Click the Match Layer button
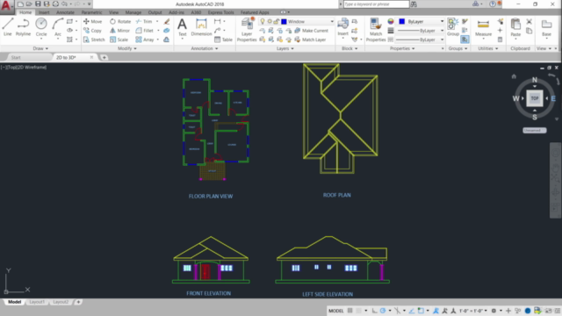This screenshot has height=316, width=562. click(310, 39)
